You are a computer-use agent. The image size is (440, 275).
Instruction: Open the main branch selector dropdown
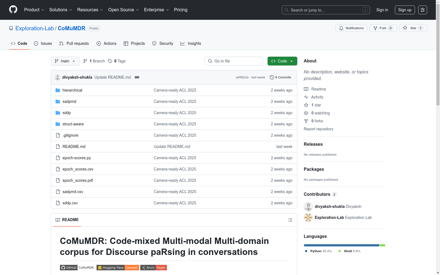pyautogui.click(x=65, y=61)
